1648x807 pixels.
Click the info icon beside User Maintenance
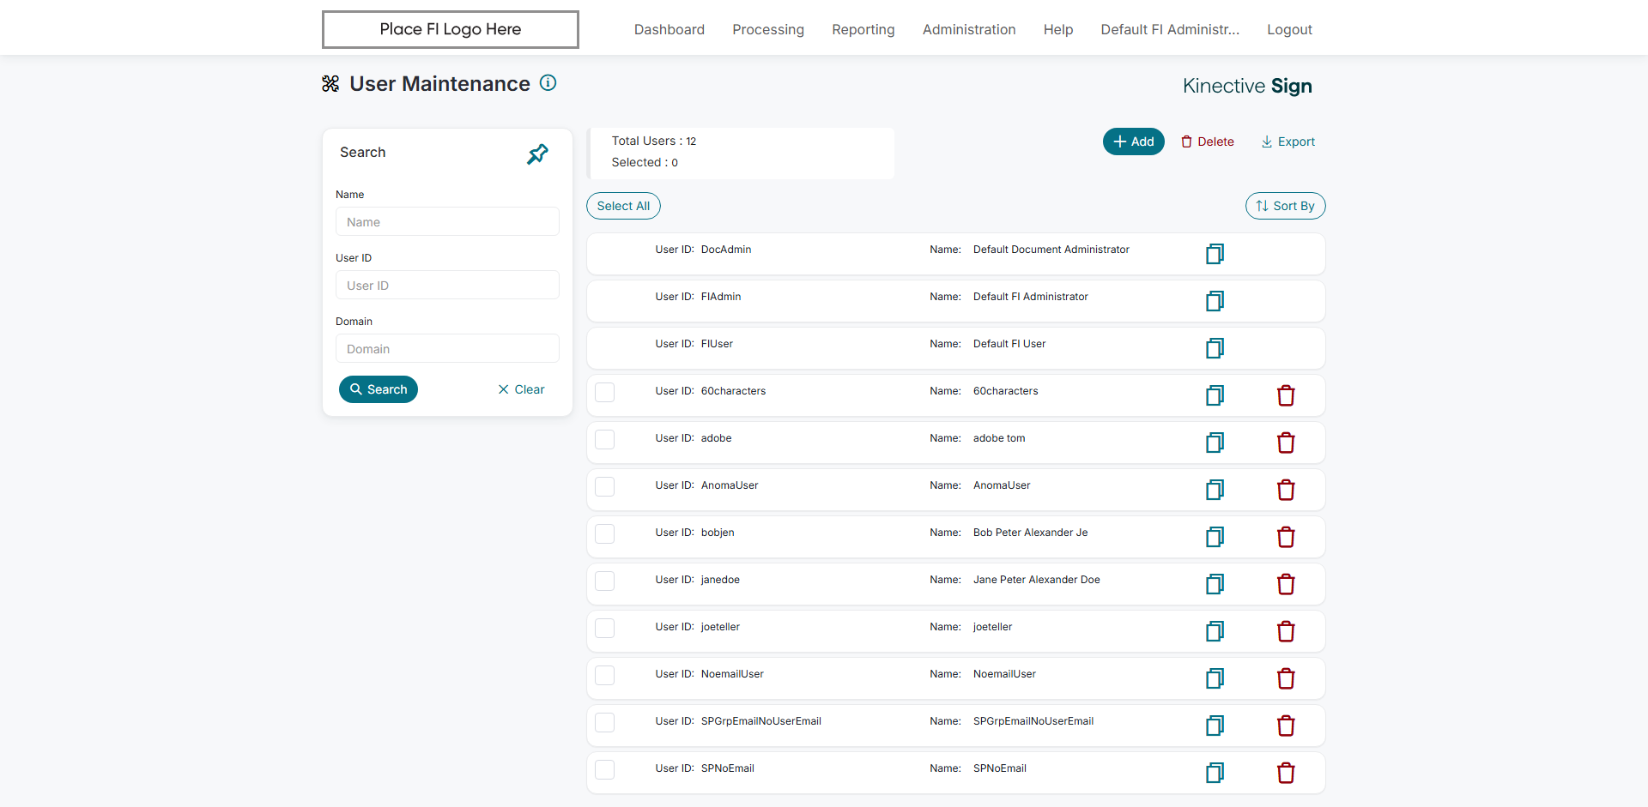548,83
